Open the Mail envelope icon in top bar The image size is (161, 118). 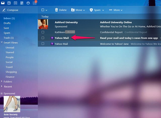[3, 3]
